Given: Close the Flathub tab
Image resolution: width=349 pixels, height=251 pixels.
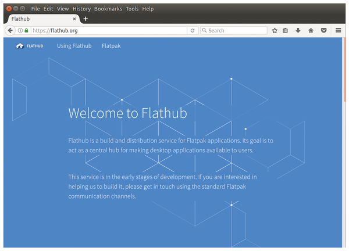Looking at the screenshot, I should coord(74,19).
